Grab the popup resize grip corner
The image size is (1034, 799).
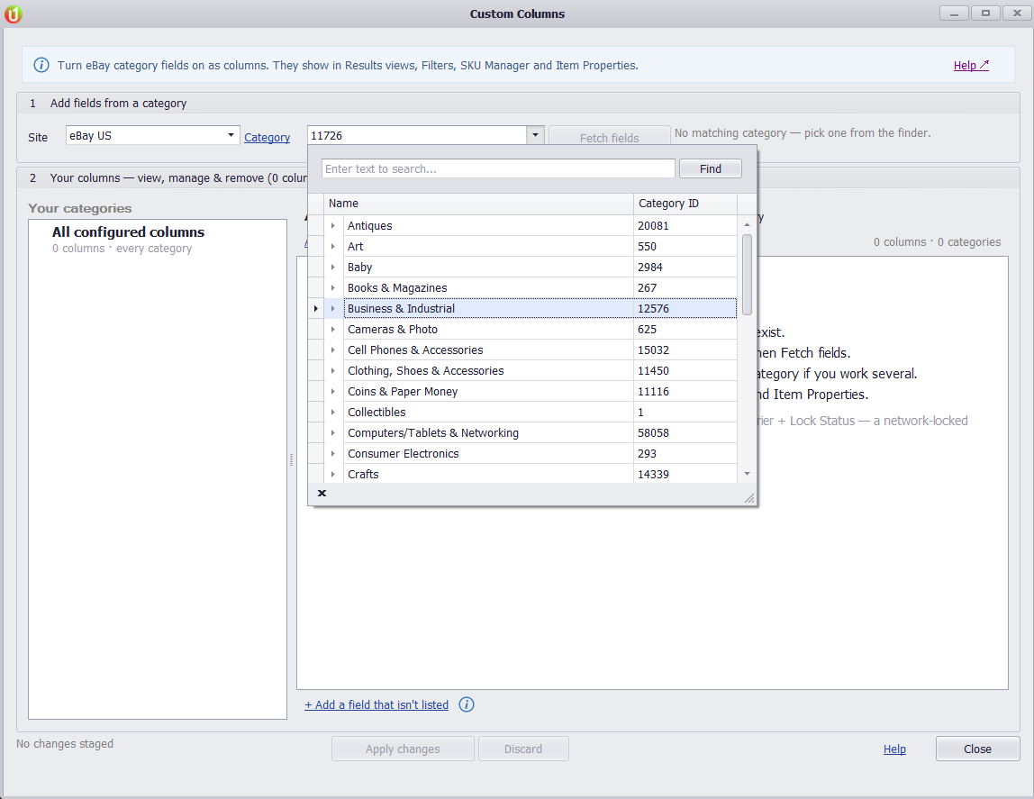pyautogui.click(x=749, y=498)
